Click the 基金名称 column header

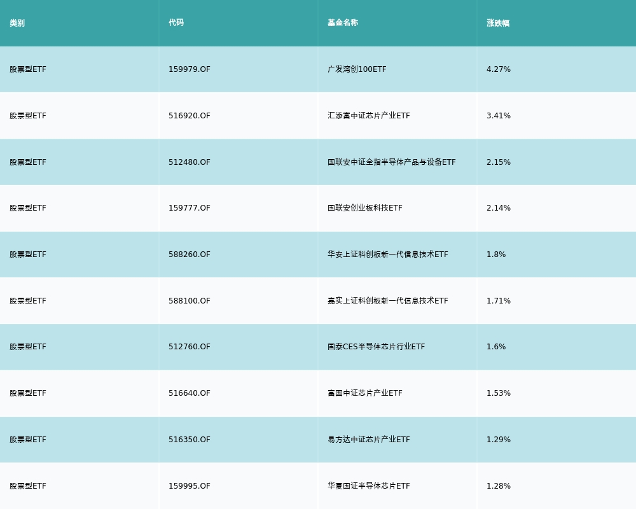[343, 23]
